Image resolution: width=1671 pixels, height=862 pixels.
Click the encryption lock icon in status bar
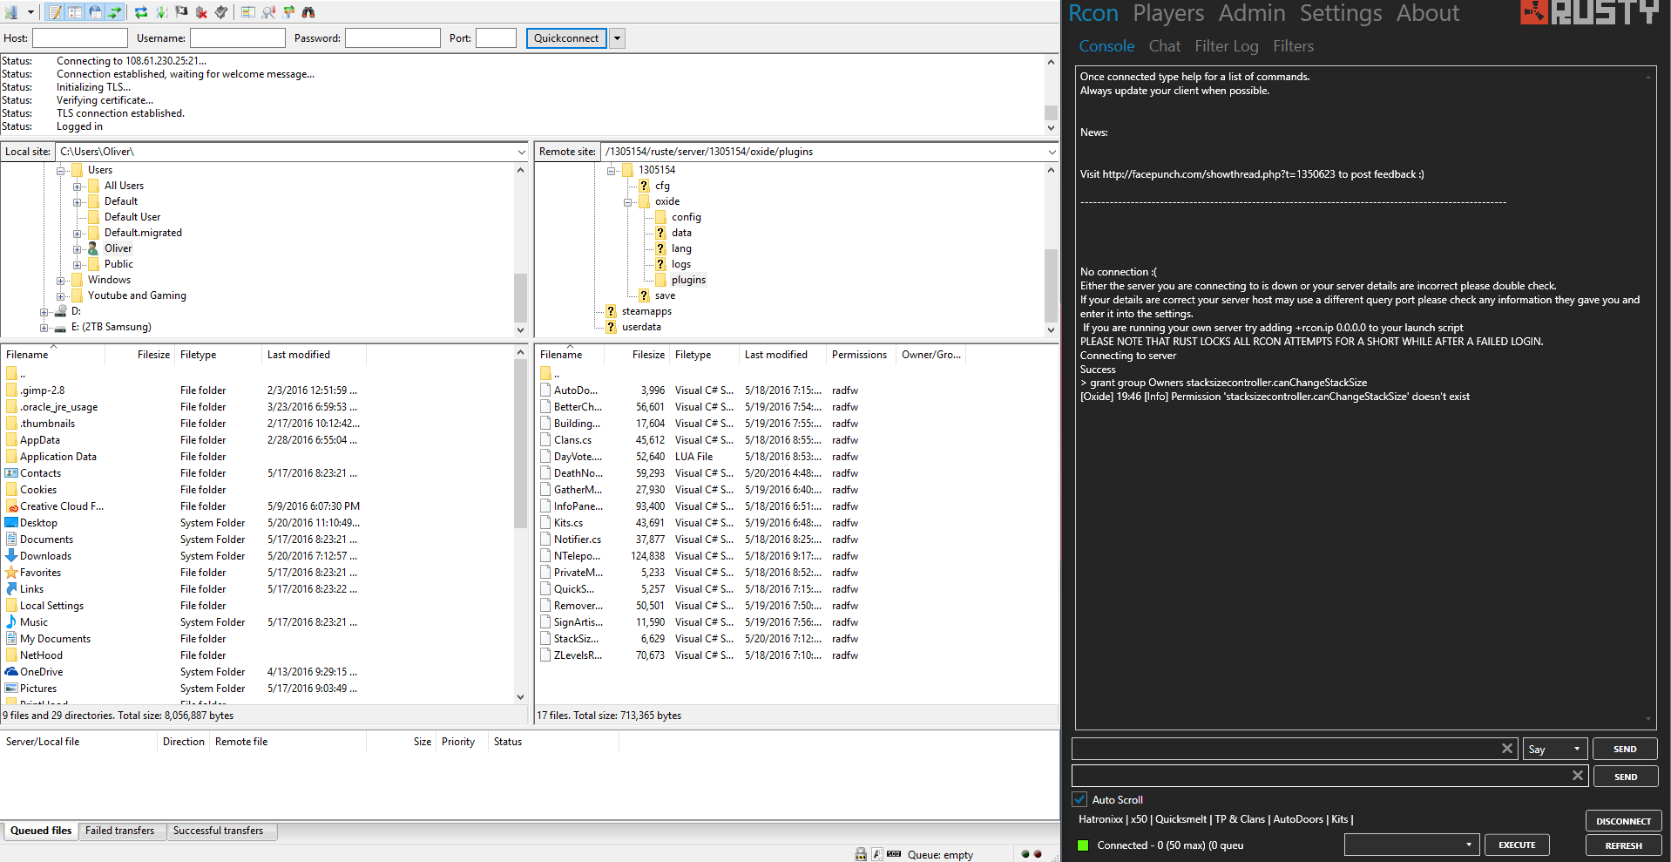861,854
